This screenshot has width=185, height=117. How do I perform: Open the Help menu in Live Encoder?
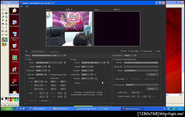27,6
